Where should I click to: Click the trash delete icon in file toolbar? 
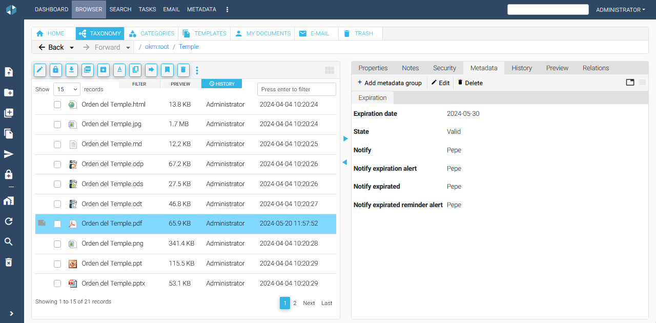click(x=183, y=70)
